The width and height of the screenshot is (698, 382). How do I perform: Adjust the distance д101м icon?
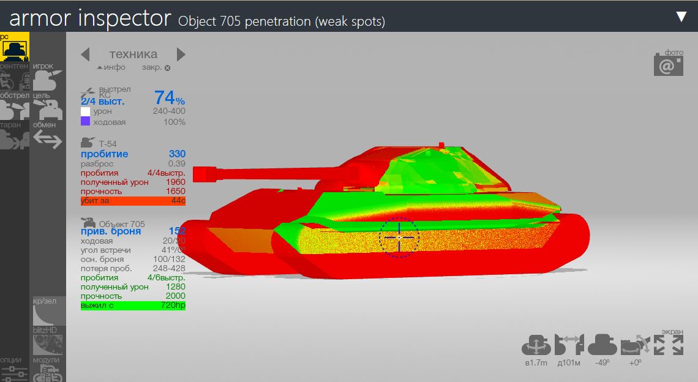[569, 346]
